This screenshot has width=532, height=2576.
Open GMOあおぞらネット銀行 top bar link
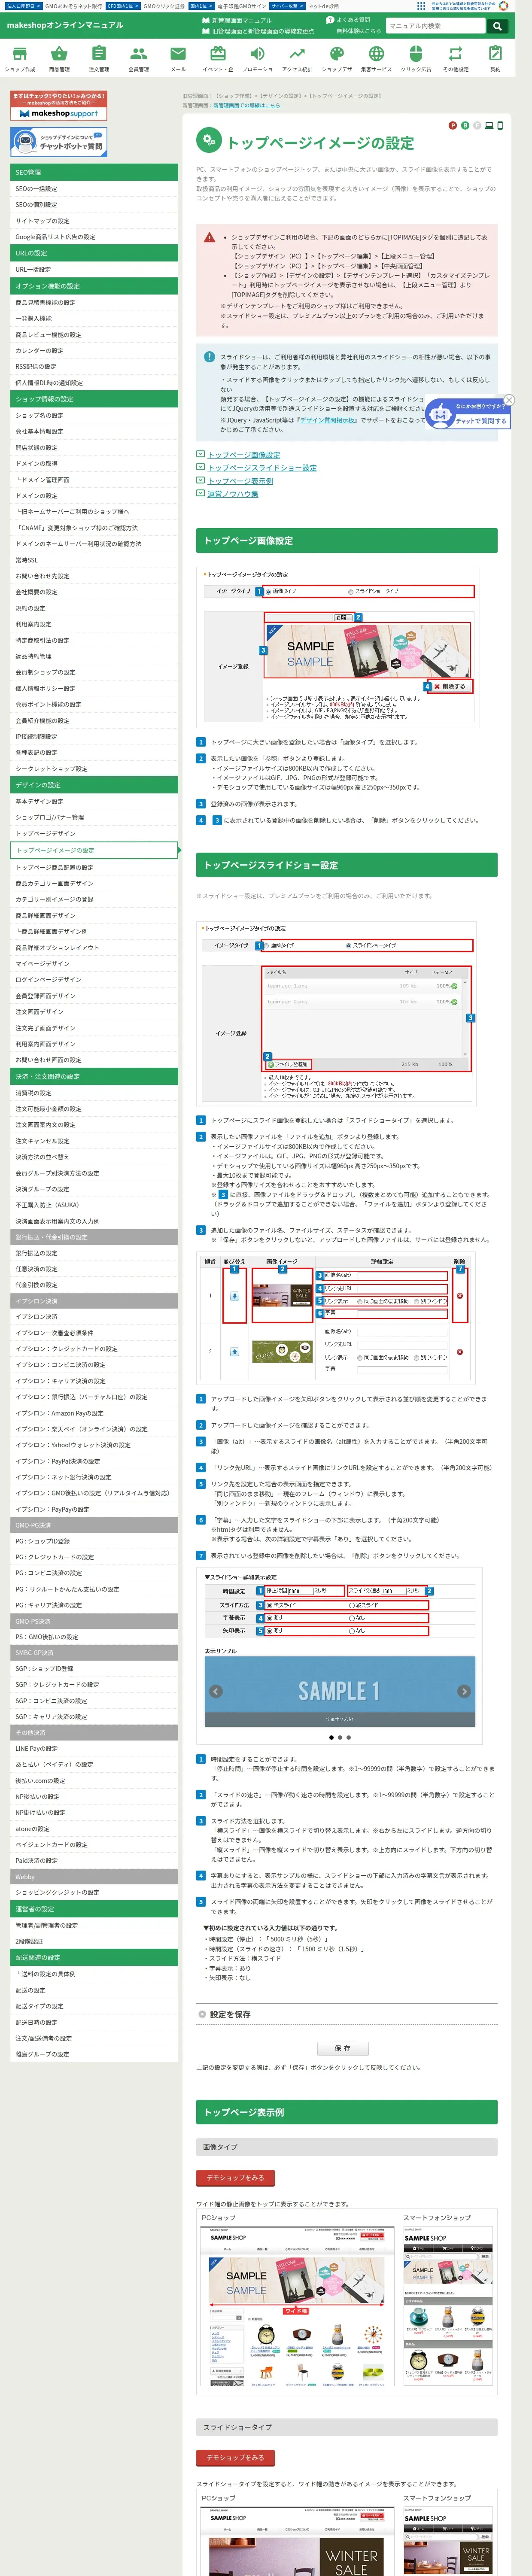click(73, 5)
